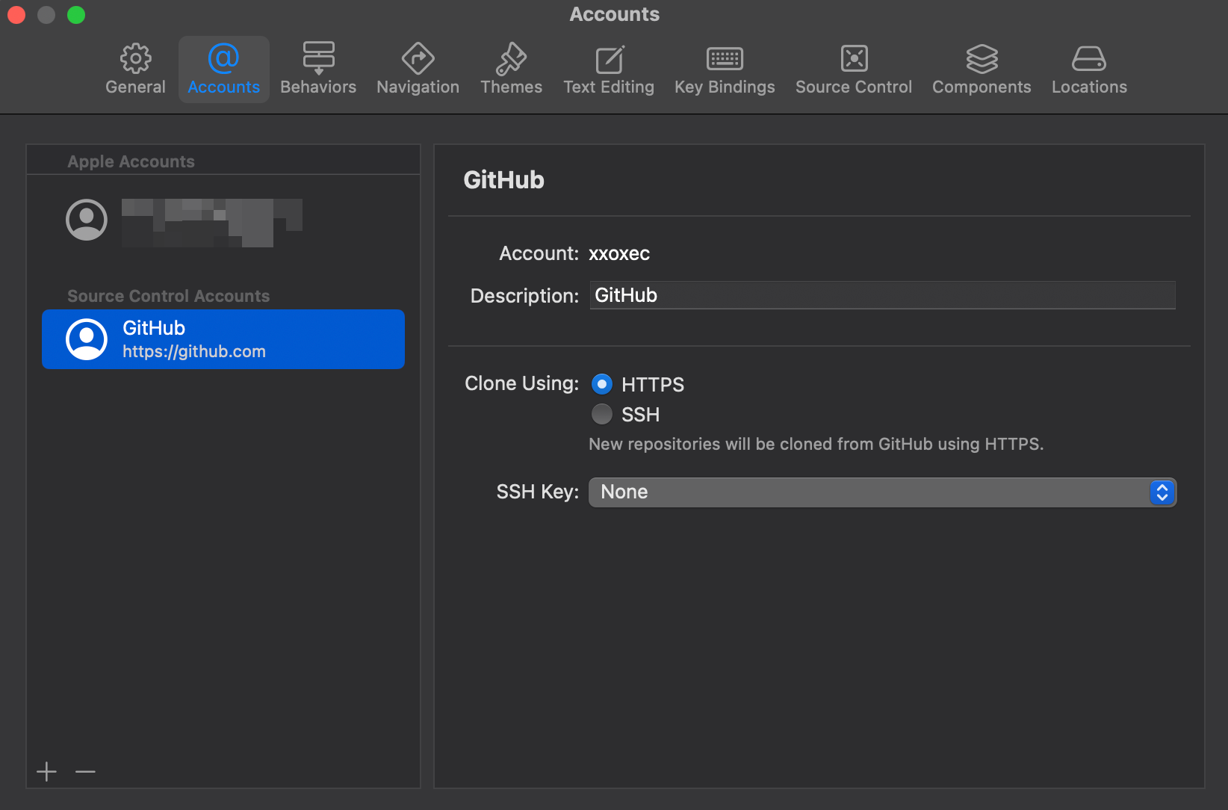This screenshot has height=810, width=1228.
Task: Select the Apple account entry
Action: coord(223,220)
